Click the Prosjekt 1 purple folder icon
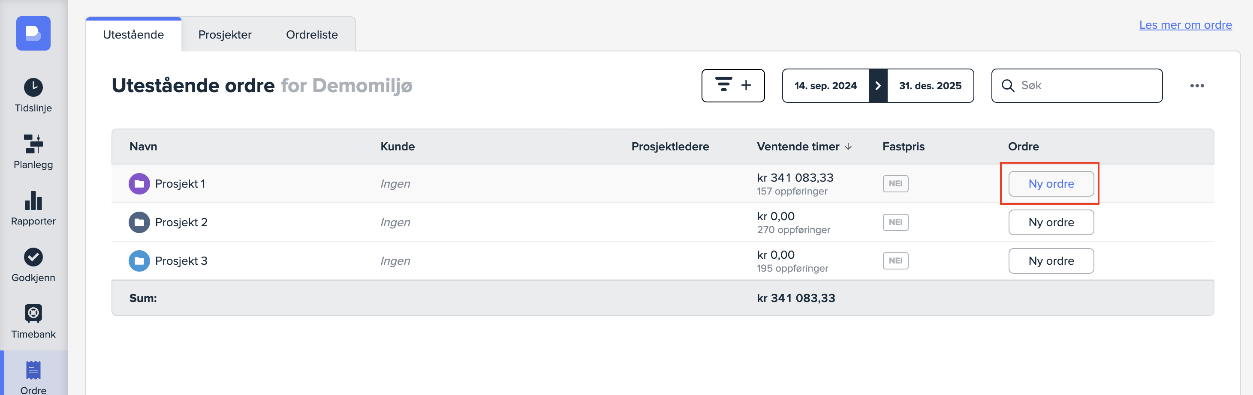The image size is (1253, 395). 139,184
